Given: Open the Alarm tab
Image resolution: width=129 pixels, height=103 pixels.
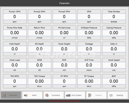Looking at the screenshot, I should coord(32,95).
